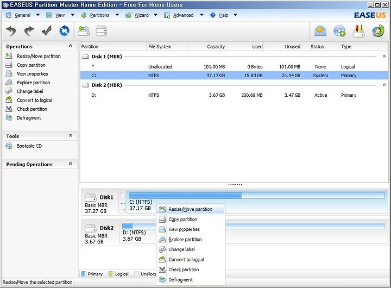Click the green Logical legend swatch
This screenshot has width=391, height=288.
(111, 274)
